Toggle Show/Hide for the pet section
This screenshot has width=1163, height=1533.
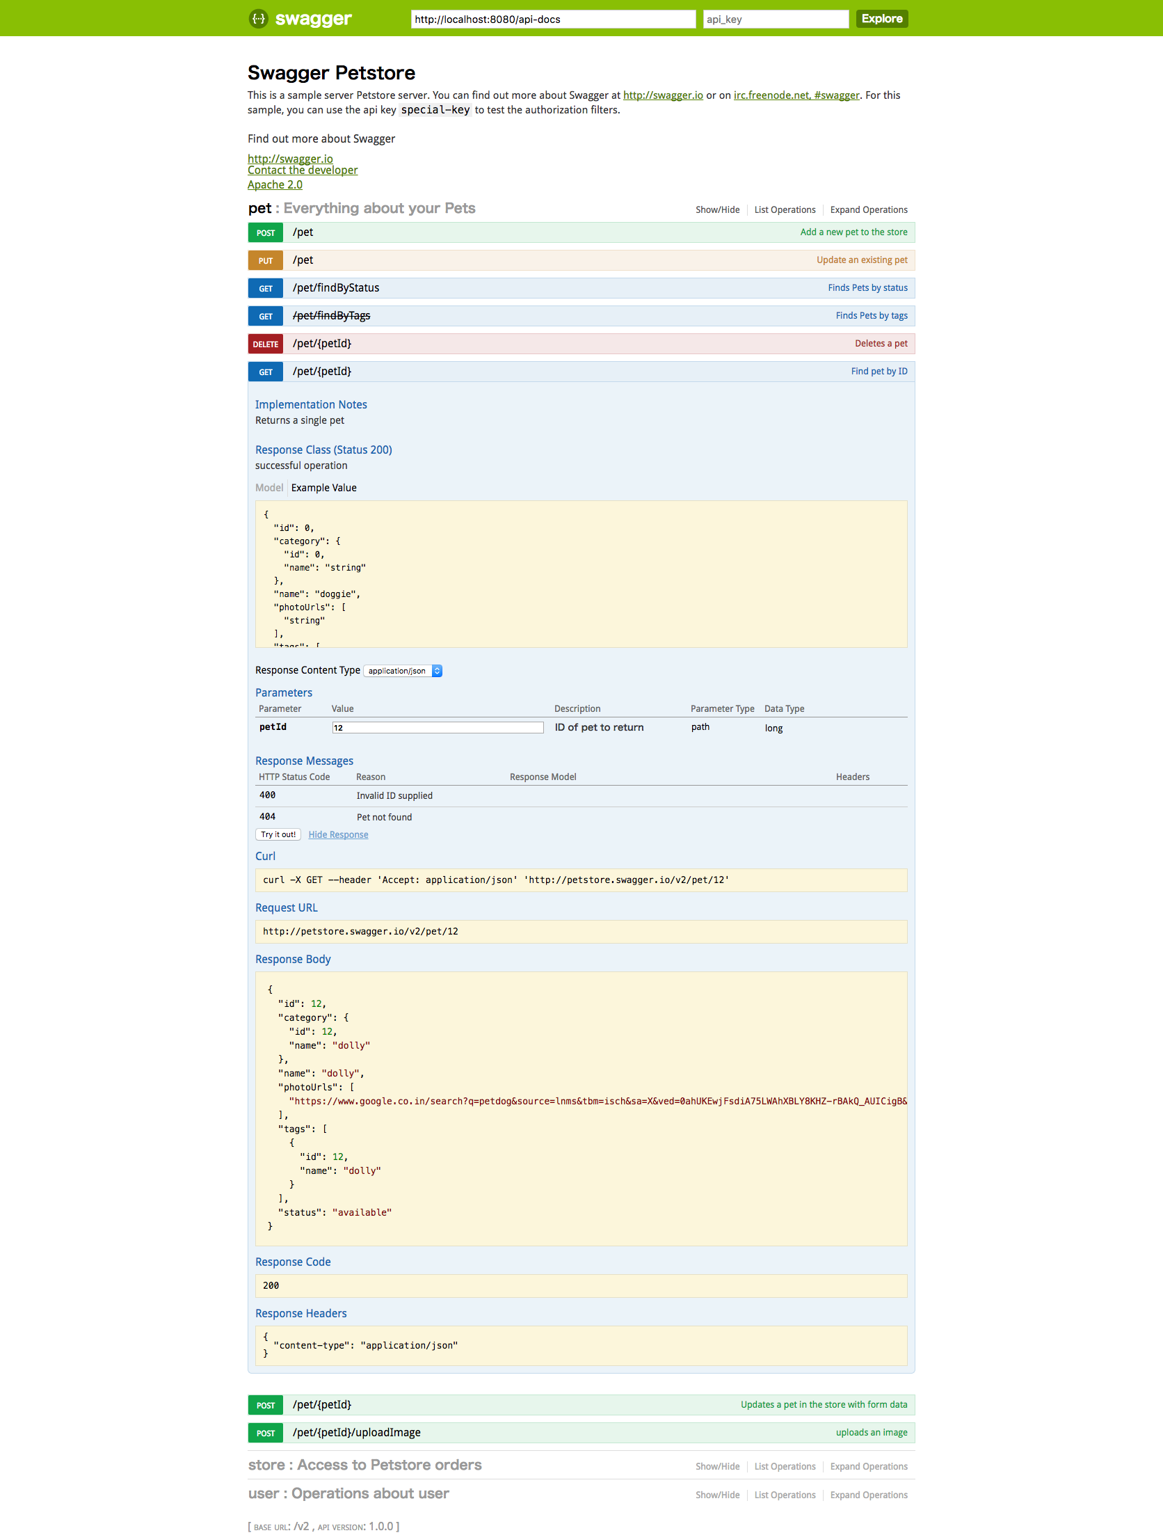[717, 209]
